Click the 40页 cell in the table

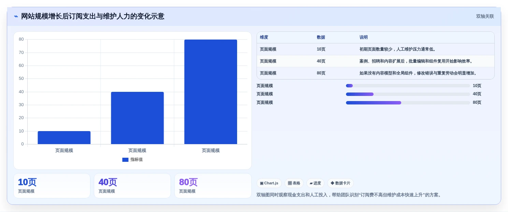(321, 61)
